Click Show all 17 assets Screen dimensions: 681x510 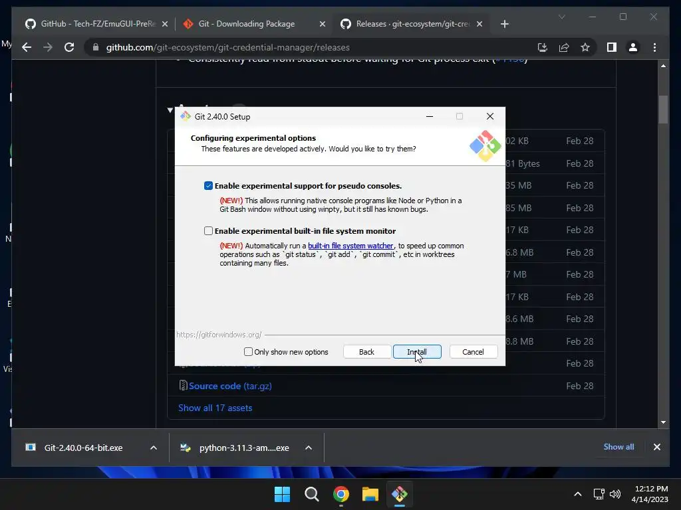point(215,408)
